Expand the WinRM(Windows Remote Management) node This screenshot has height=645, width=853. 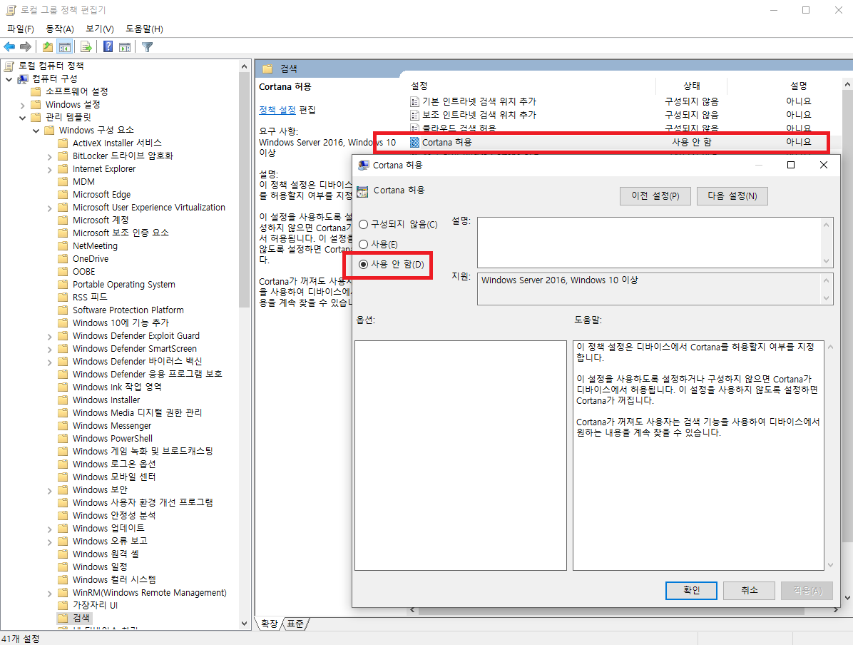pos(49,594)
